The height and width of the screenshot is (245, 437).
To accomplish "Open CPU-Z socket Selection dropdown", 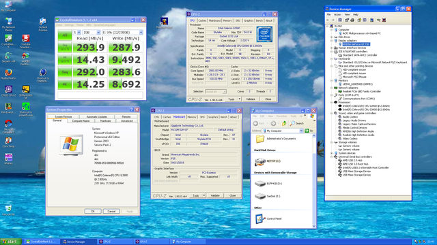I will point(216,91).
